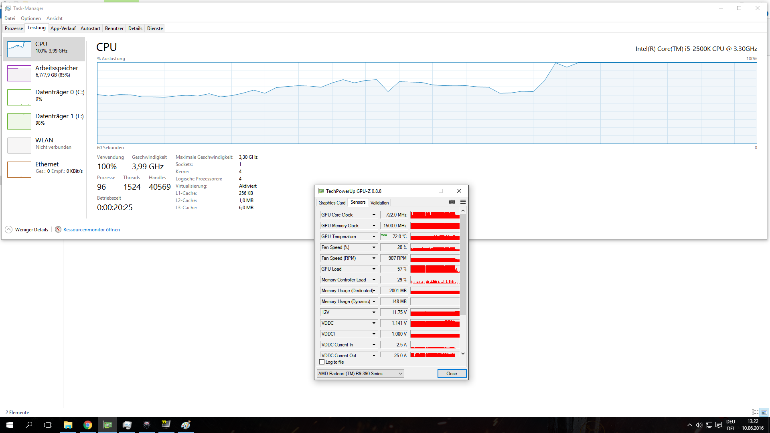Click the Task-Manager title bar icon
770x433 pixels.
[8, 8]
